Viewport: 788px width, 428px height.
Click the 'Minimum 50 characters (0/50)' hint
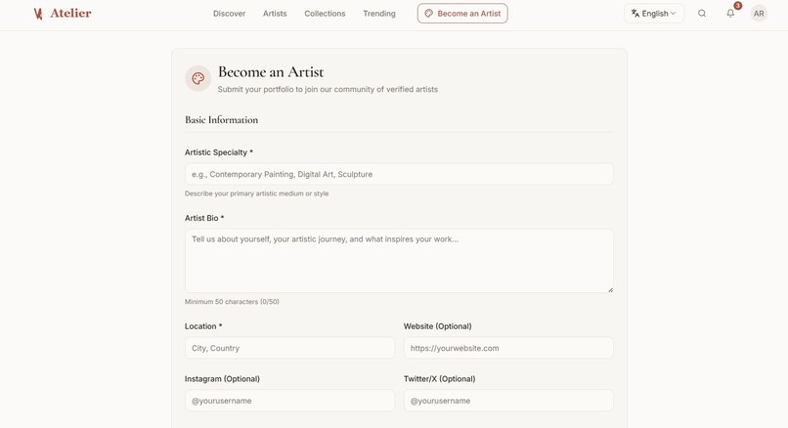tap(232, 302)
